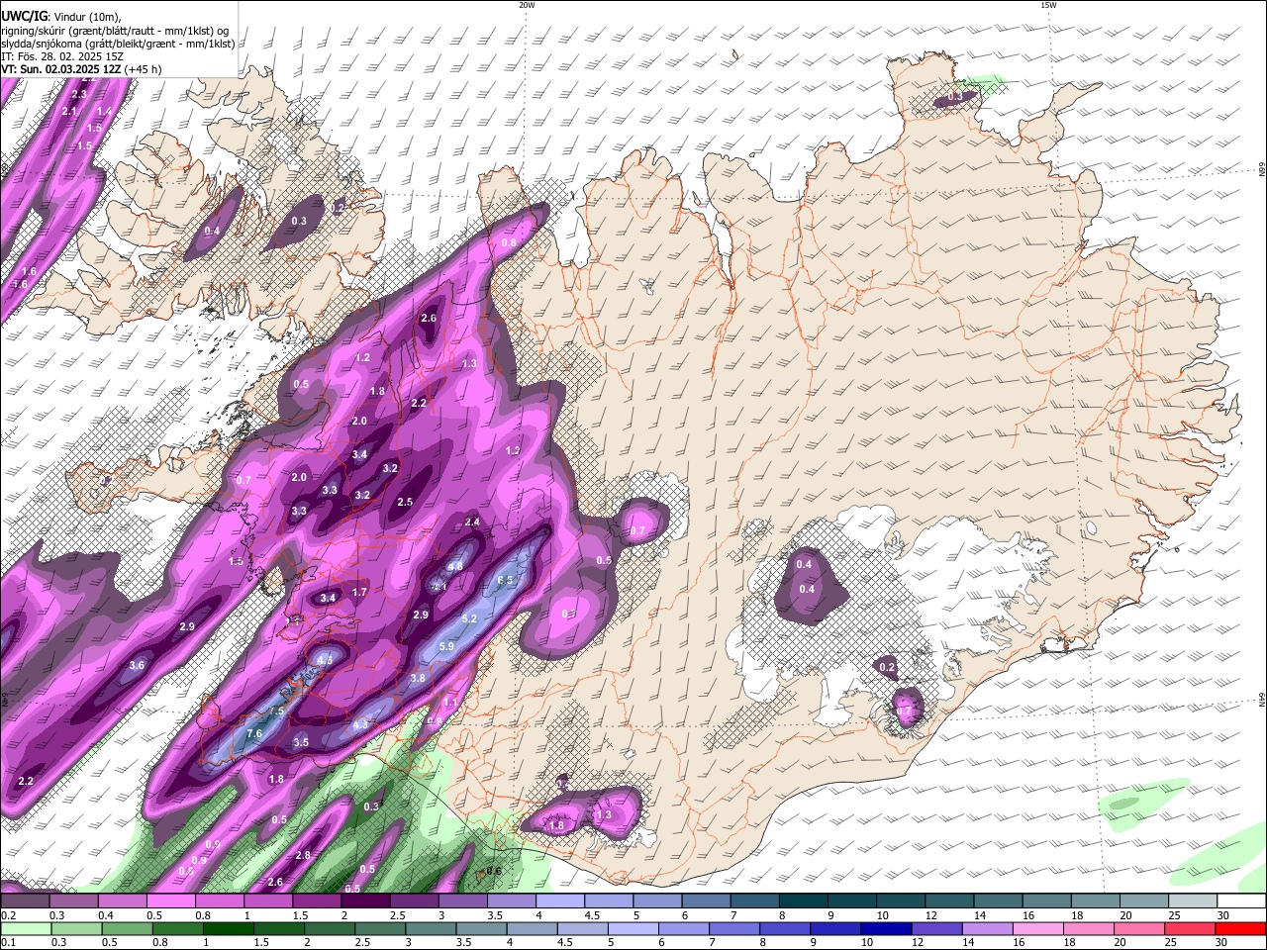Image resolution: width=1267 pixels, height=950 pixels.
Task: Click the precipitation value '0.6' near south coast
Action: coord(495,872)
